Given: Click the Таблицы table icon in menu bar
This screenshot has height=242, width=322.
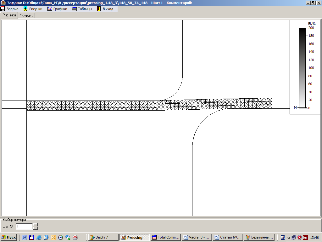Looking at the screenshot, I should click(x=74, y=9).
